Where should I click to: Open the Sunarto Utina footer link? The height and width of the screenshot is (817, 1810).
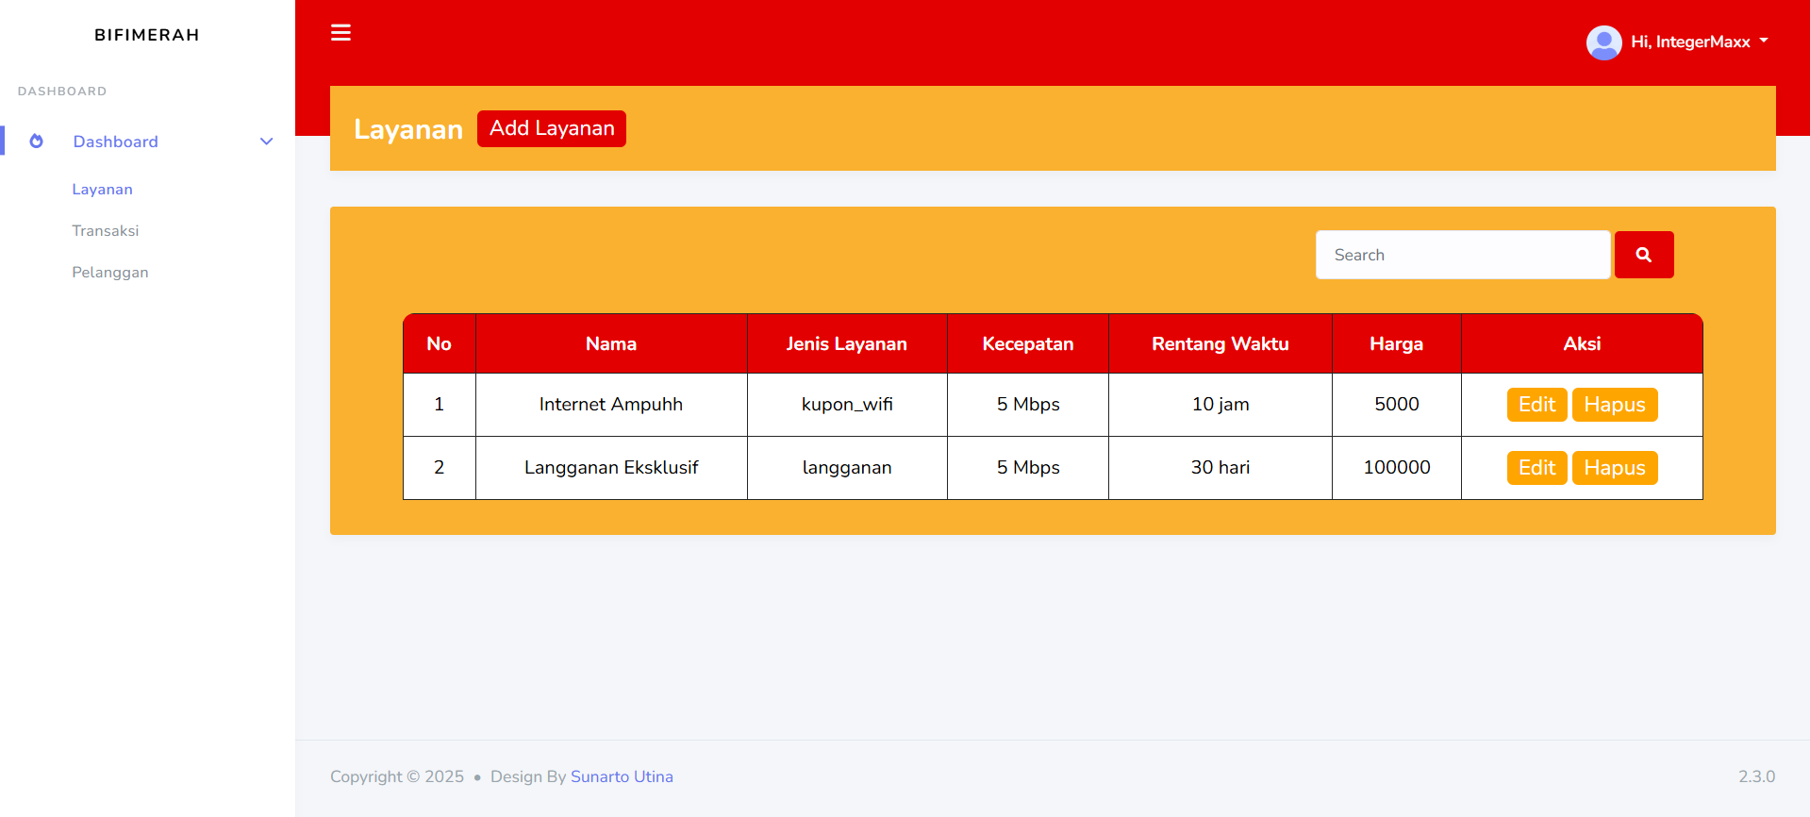622,776
